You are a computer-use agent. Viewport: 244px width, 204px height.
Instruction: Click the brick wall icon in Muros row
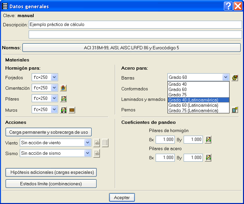click(72, 110)
